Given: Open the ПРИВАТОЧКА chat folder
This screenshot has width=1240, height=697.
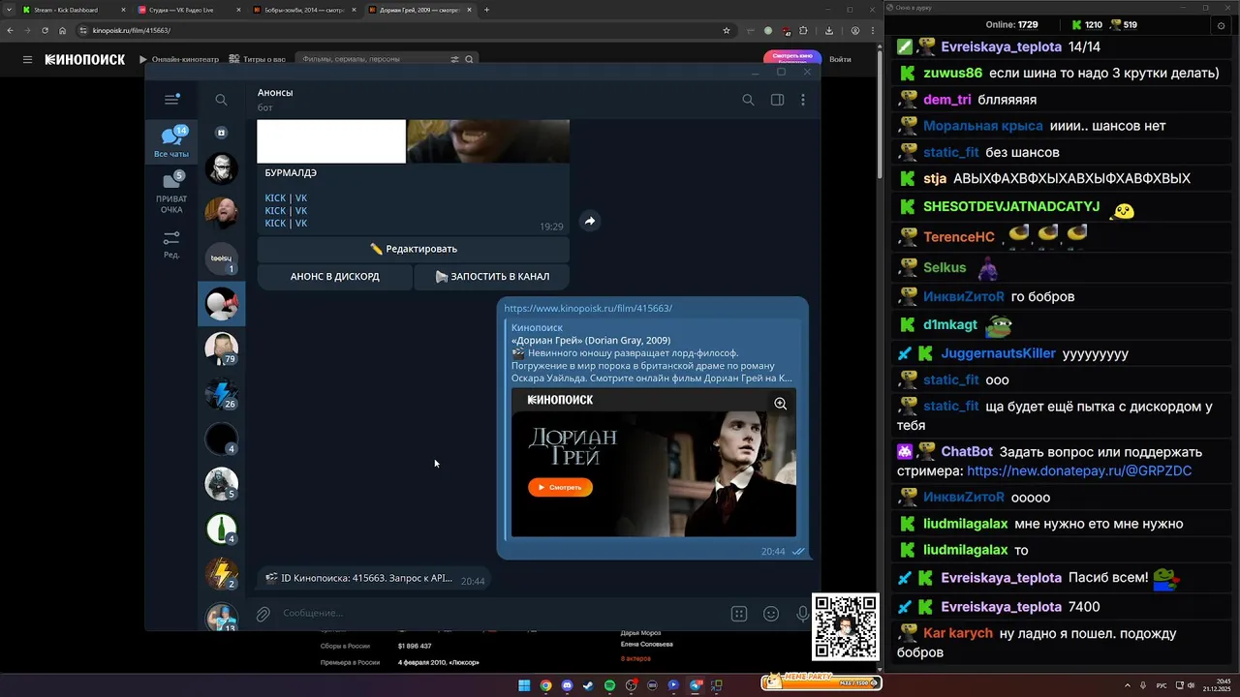Looking at the screenshot, I should pos(171,192).
